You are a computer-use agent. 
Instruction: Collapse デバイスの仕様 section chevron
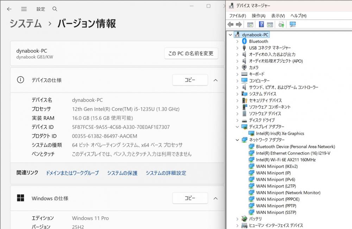click(x=215, y=80)
